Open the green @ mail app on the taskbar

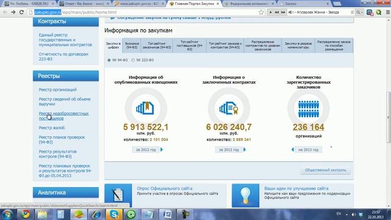131,215
